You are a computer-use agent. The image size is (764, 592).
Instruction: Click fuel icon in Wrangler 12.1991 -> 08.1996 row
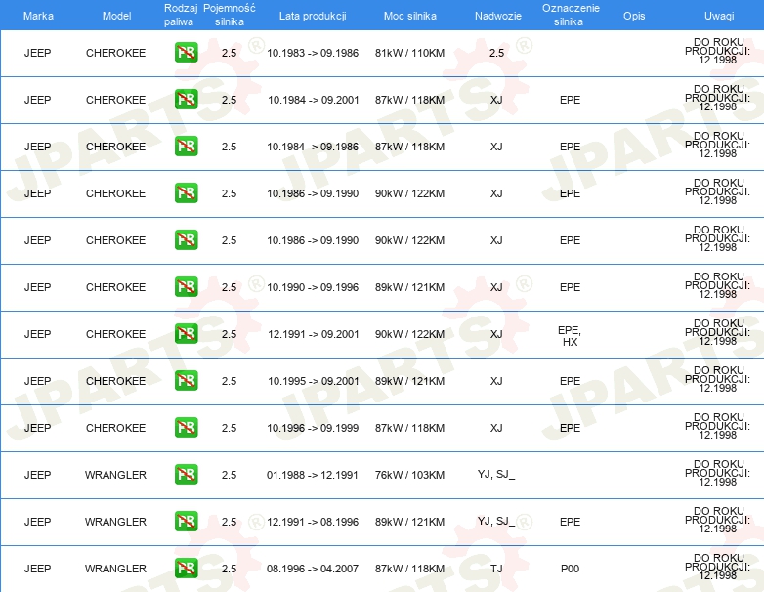[x=186, y=522]
